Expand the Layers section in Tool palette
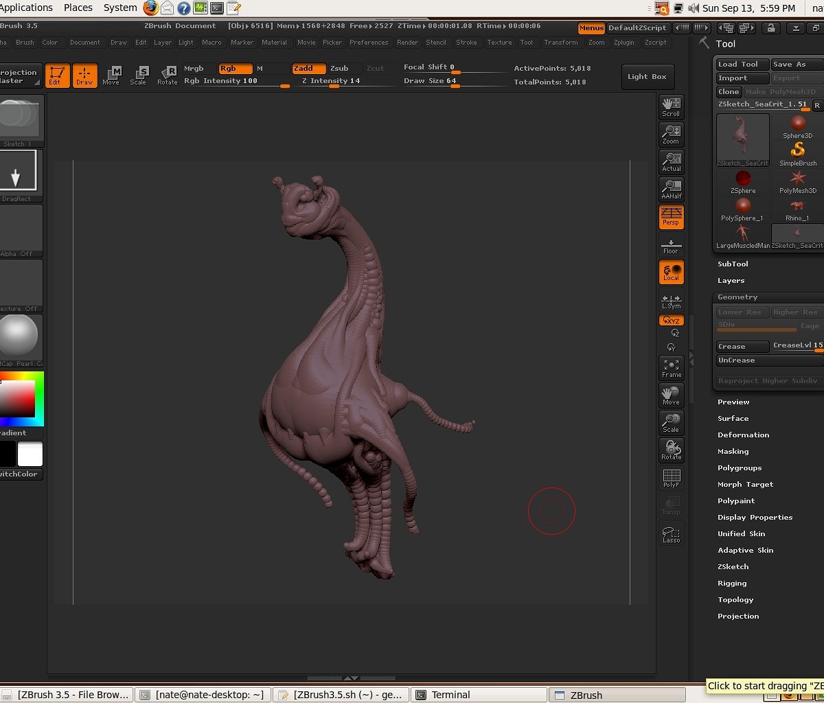This screenshot has height=703, width=824. click(x=731, y=281)
